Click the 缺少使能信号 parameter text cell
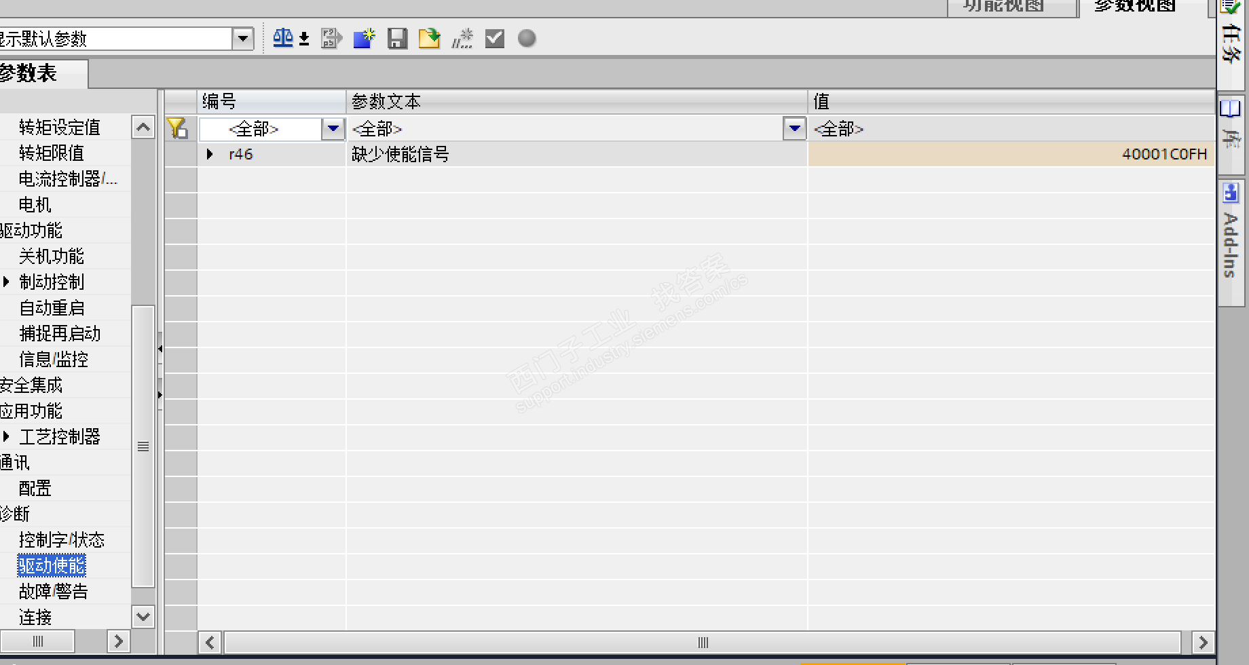Screen dimensions: 1249x665 pos(577,154)
